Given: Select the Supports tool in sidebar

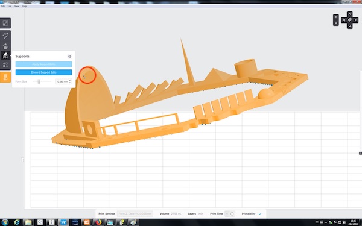Looking at the screenshot, I should (x=5, y=55).
